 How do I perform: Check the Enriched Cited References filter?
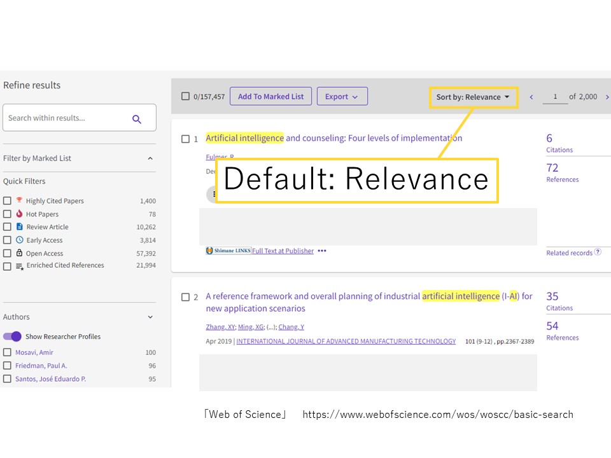(7, 267)
